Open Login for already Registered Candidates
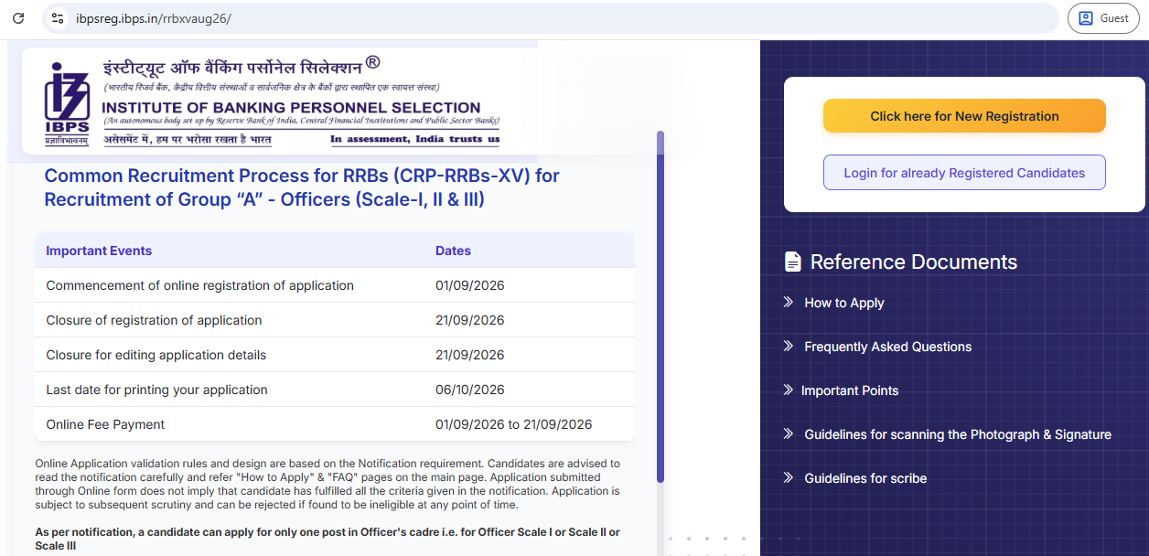The image size is (1149, 556). coord(964,173)
